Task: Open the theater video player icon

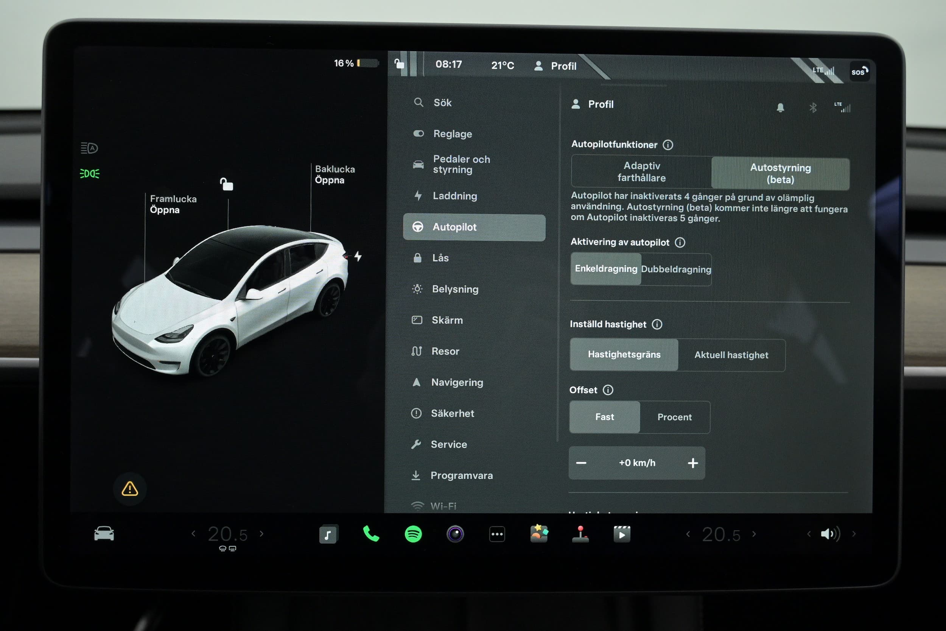Action: point(621,534)
